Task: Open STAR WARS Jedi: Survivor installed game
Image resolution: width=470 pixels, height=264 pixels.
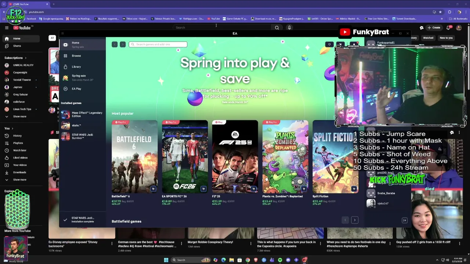Action: point(82,136)
